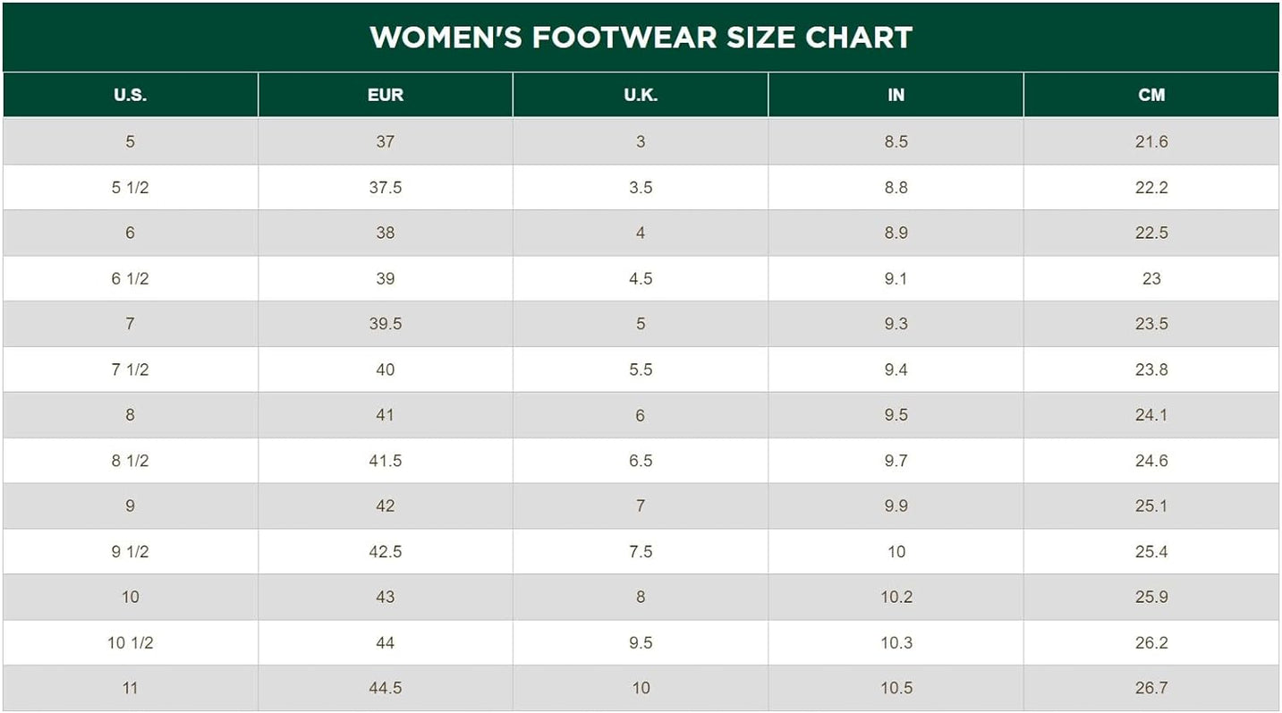Click the EUR 42.5 cell
The width and height of the screenshot is (1282, 713).
pos(386,552)
